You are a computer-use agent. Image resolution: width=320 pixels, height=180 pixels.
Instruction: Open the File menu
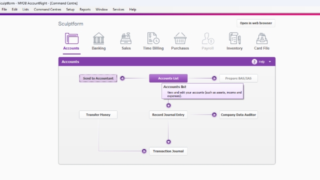4,9
